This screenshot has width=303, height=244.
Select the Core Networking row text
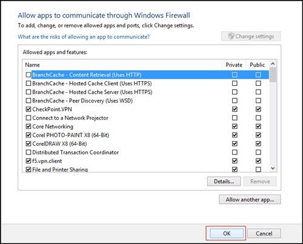[x=53, y=127]
